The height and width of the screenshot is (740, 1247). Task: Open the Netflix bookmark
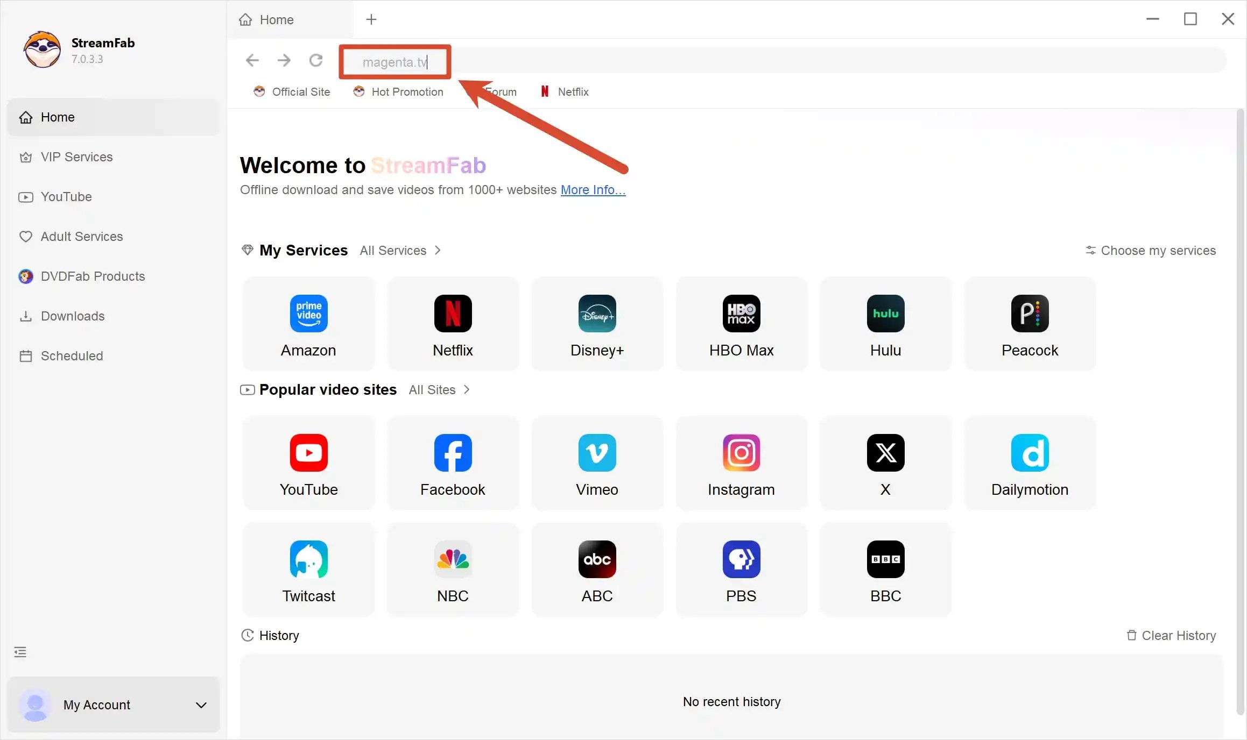click(565, 92)
